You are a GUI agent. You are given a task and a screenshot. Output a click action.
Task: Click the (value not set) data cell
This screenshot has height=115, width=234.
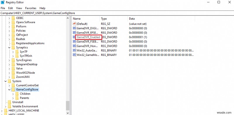(x=138, y=24)
